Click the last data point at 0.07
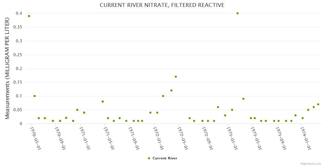This screenshot has height=166, width=324. [318, 104]
